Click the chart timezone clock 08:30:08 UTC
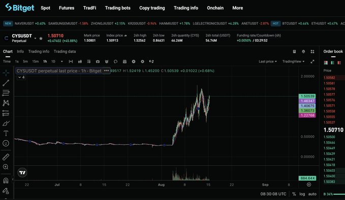Image resolution: width=345 pixels, height=200 pixels. point(273,194)
